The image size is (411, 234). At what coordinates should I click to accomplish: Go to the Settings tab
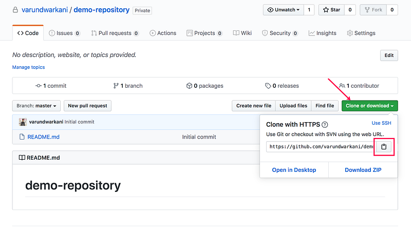(361, 33)
